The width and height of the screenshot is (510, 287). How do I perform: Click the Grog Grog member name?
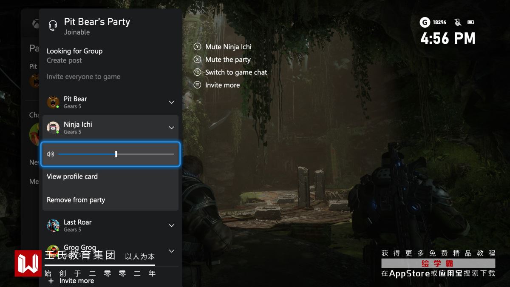tap(80, 248)
